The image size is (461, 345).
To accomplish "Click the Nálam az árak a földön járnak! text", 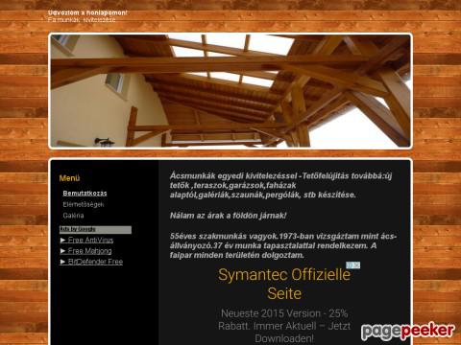I will pos(229,216).
